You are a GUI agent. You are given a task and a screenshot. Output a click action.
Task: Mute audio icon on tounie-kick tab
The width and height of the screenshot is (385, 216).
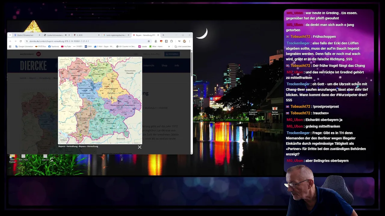coord(66,35)
